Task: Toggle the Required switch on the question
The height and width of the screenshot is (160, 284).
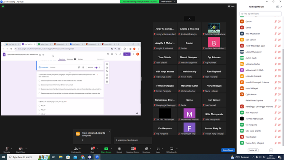Action: 96,68
